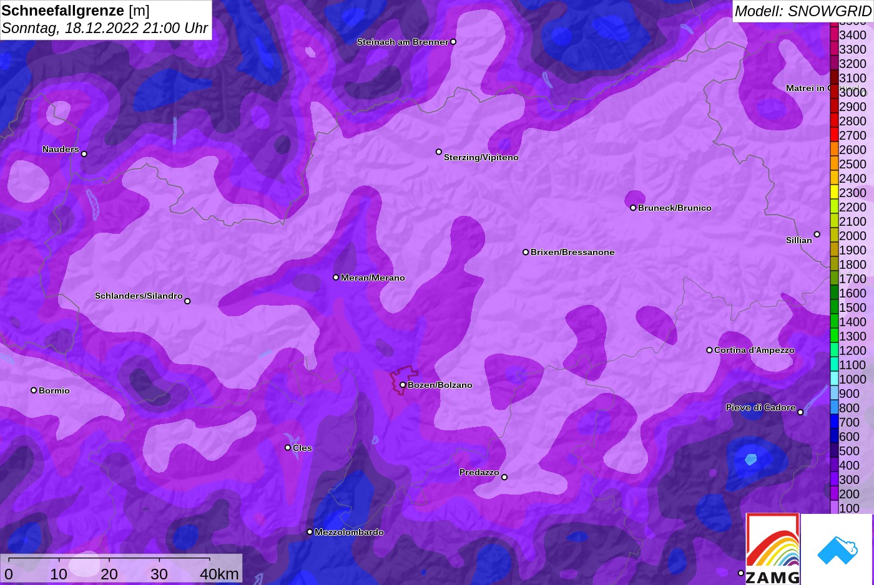Screen dimensions: 874x585
Task: Click the '3400' legend value
Action: (853, 35)
